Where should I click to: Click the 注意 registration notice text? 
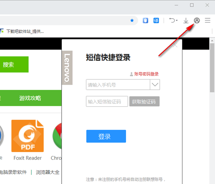click(x=125, y=179)
